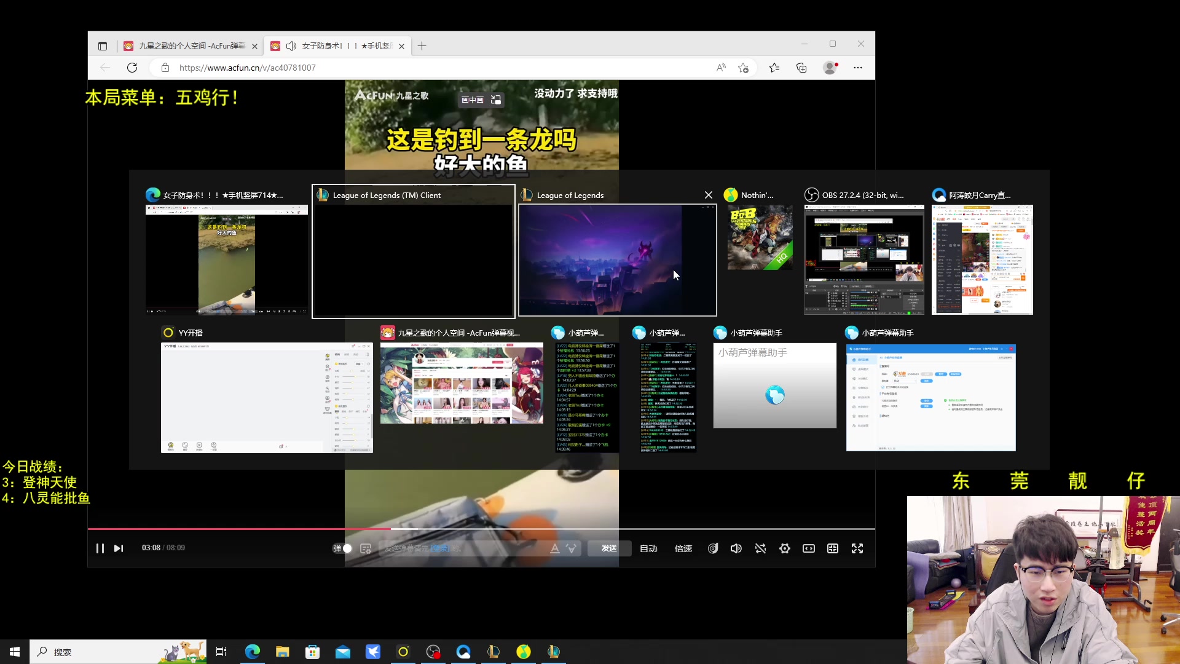
Task: Activate Read Aloud in address bar
Action: [x=721, y=68]
